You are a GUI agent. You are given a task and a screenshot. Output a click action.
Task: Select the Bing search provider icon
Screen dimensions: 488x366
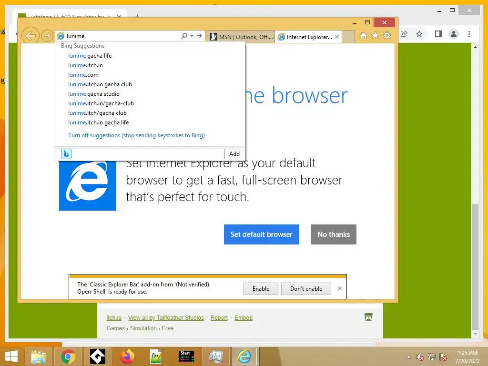point(66,154)
